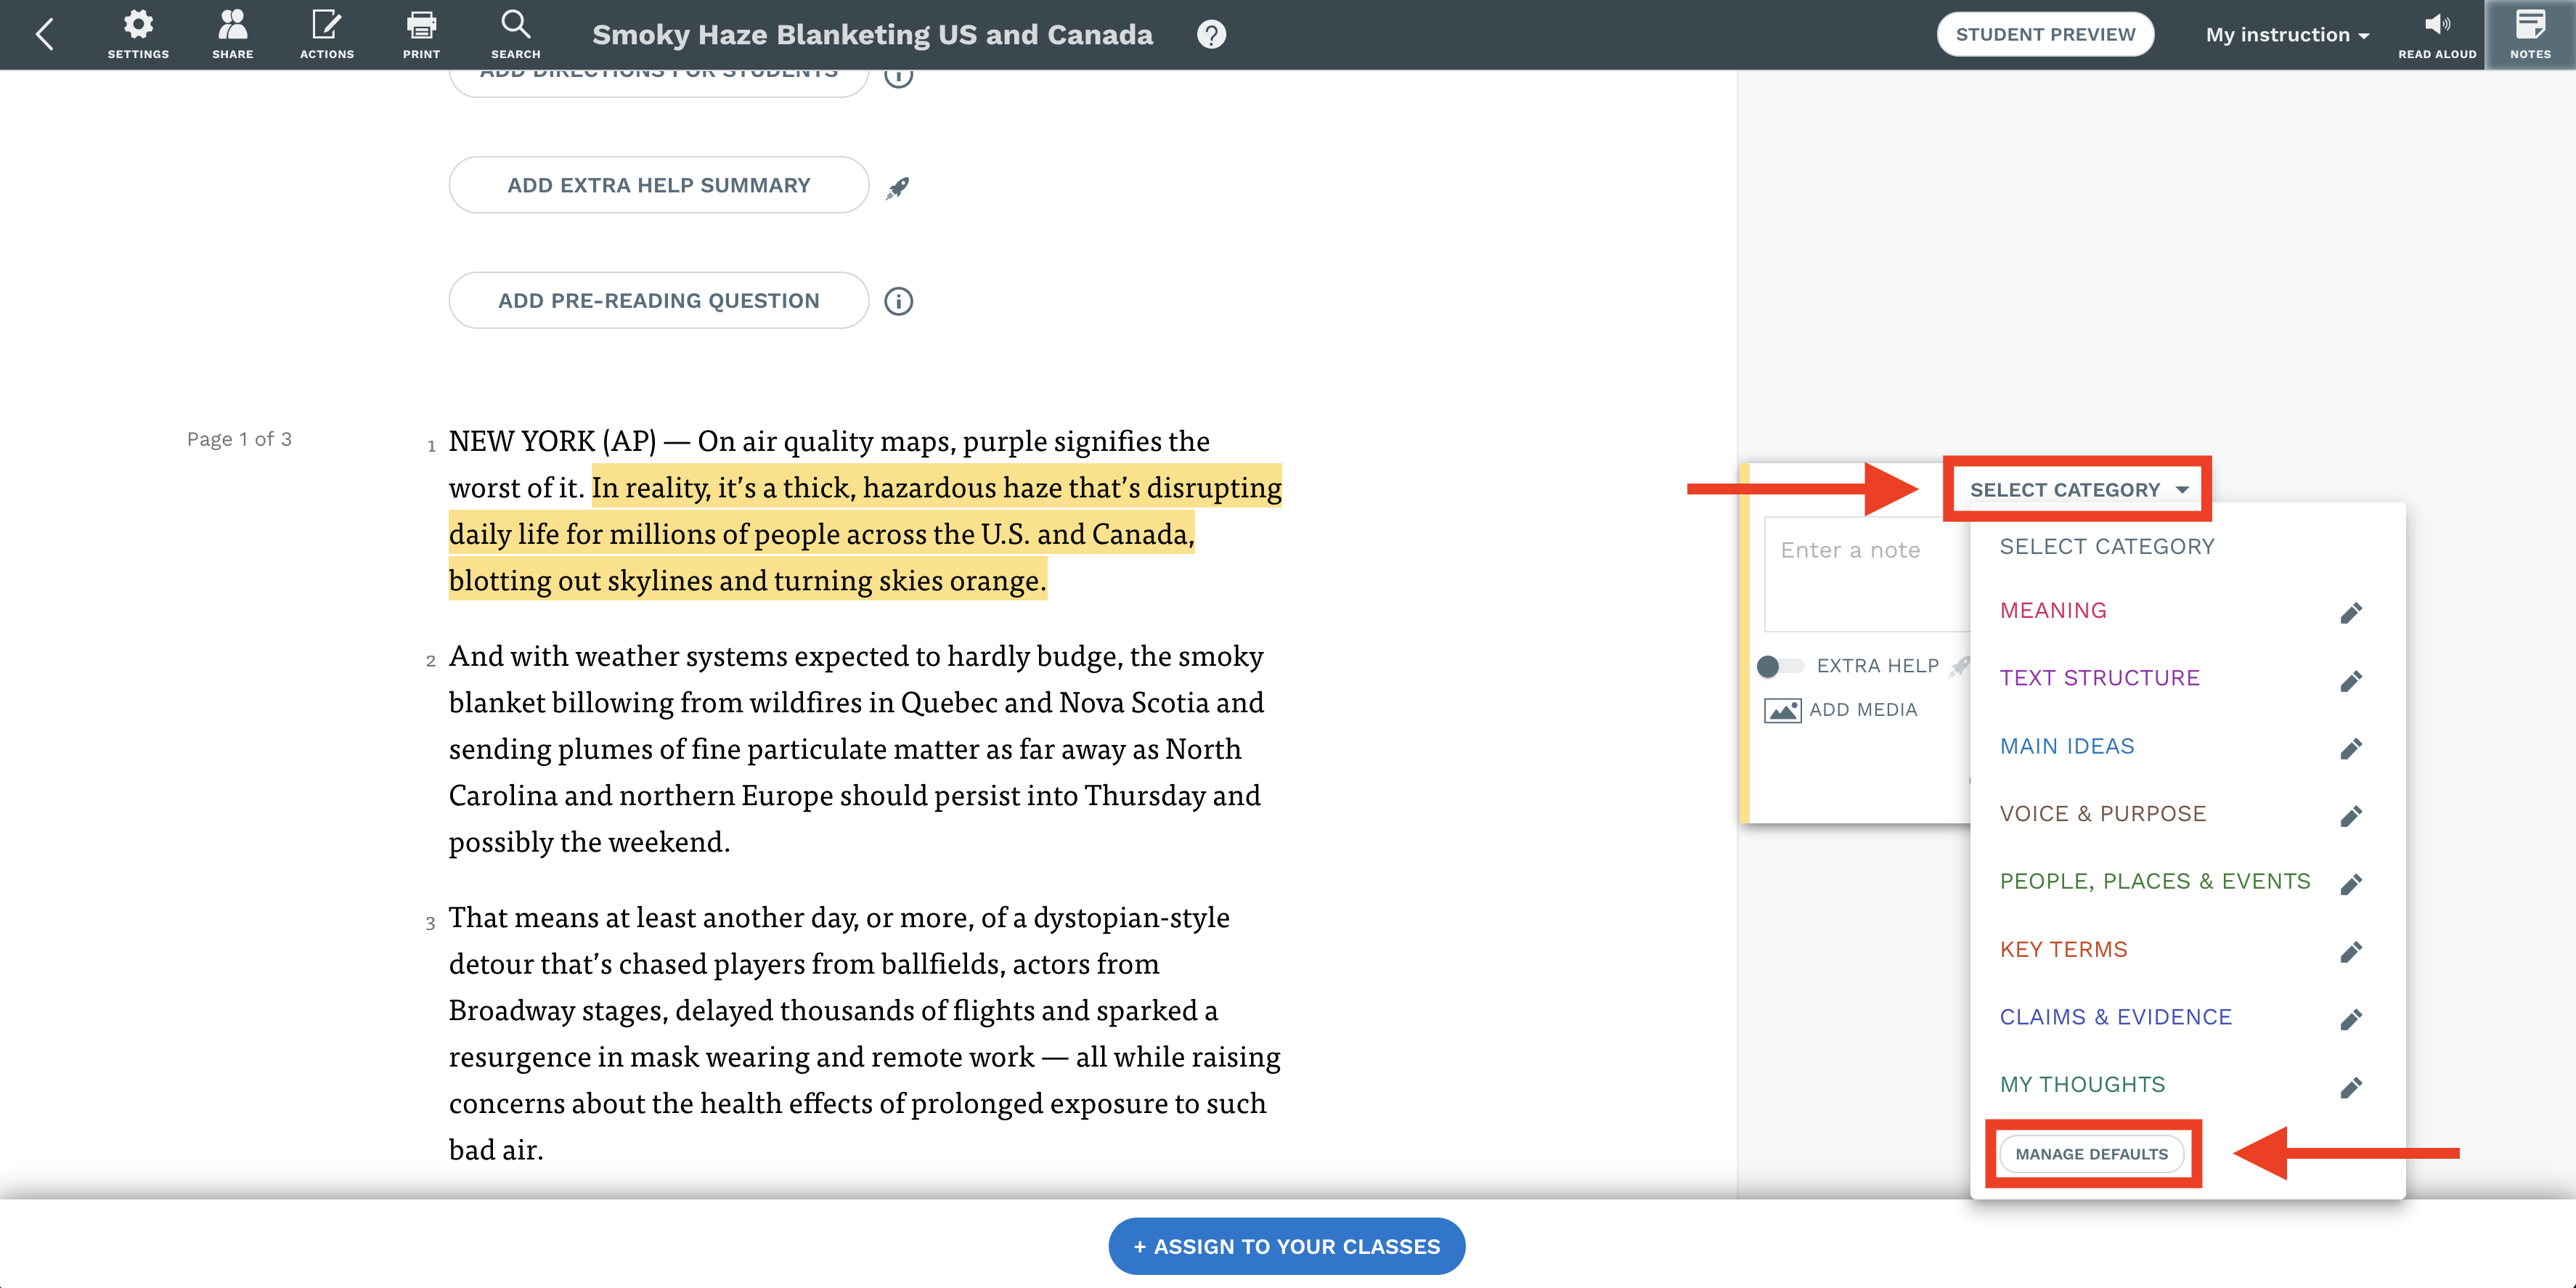Open the Actions pencil icon
Image resolution: width=2576 pixels, height=1288 pixels.
pos(327,34)
